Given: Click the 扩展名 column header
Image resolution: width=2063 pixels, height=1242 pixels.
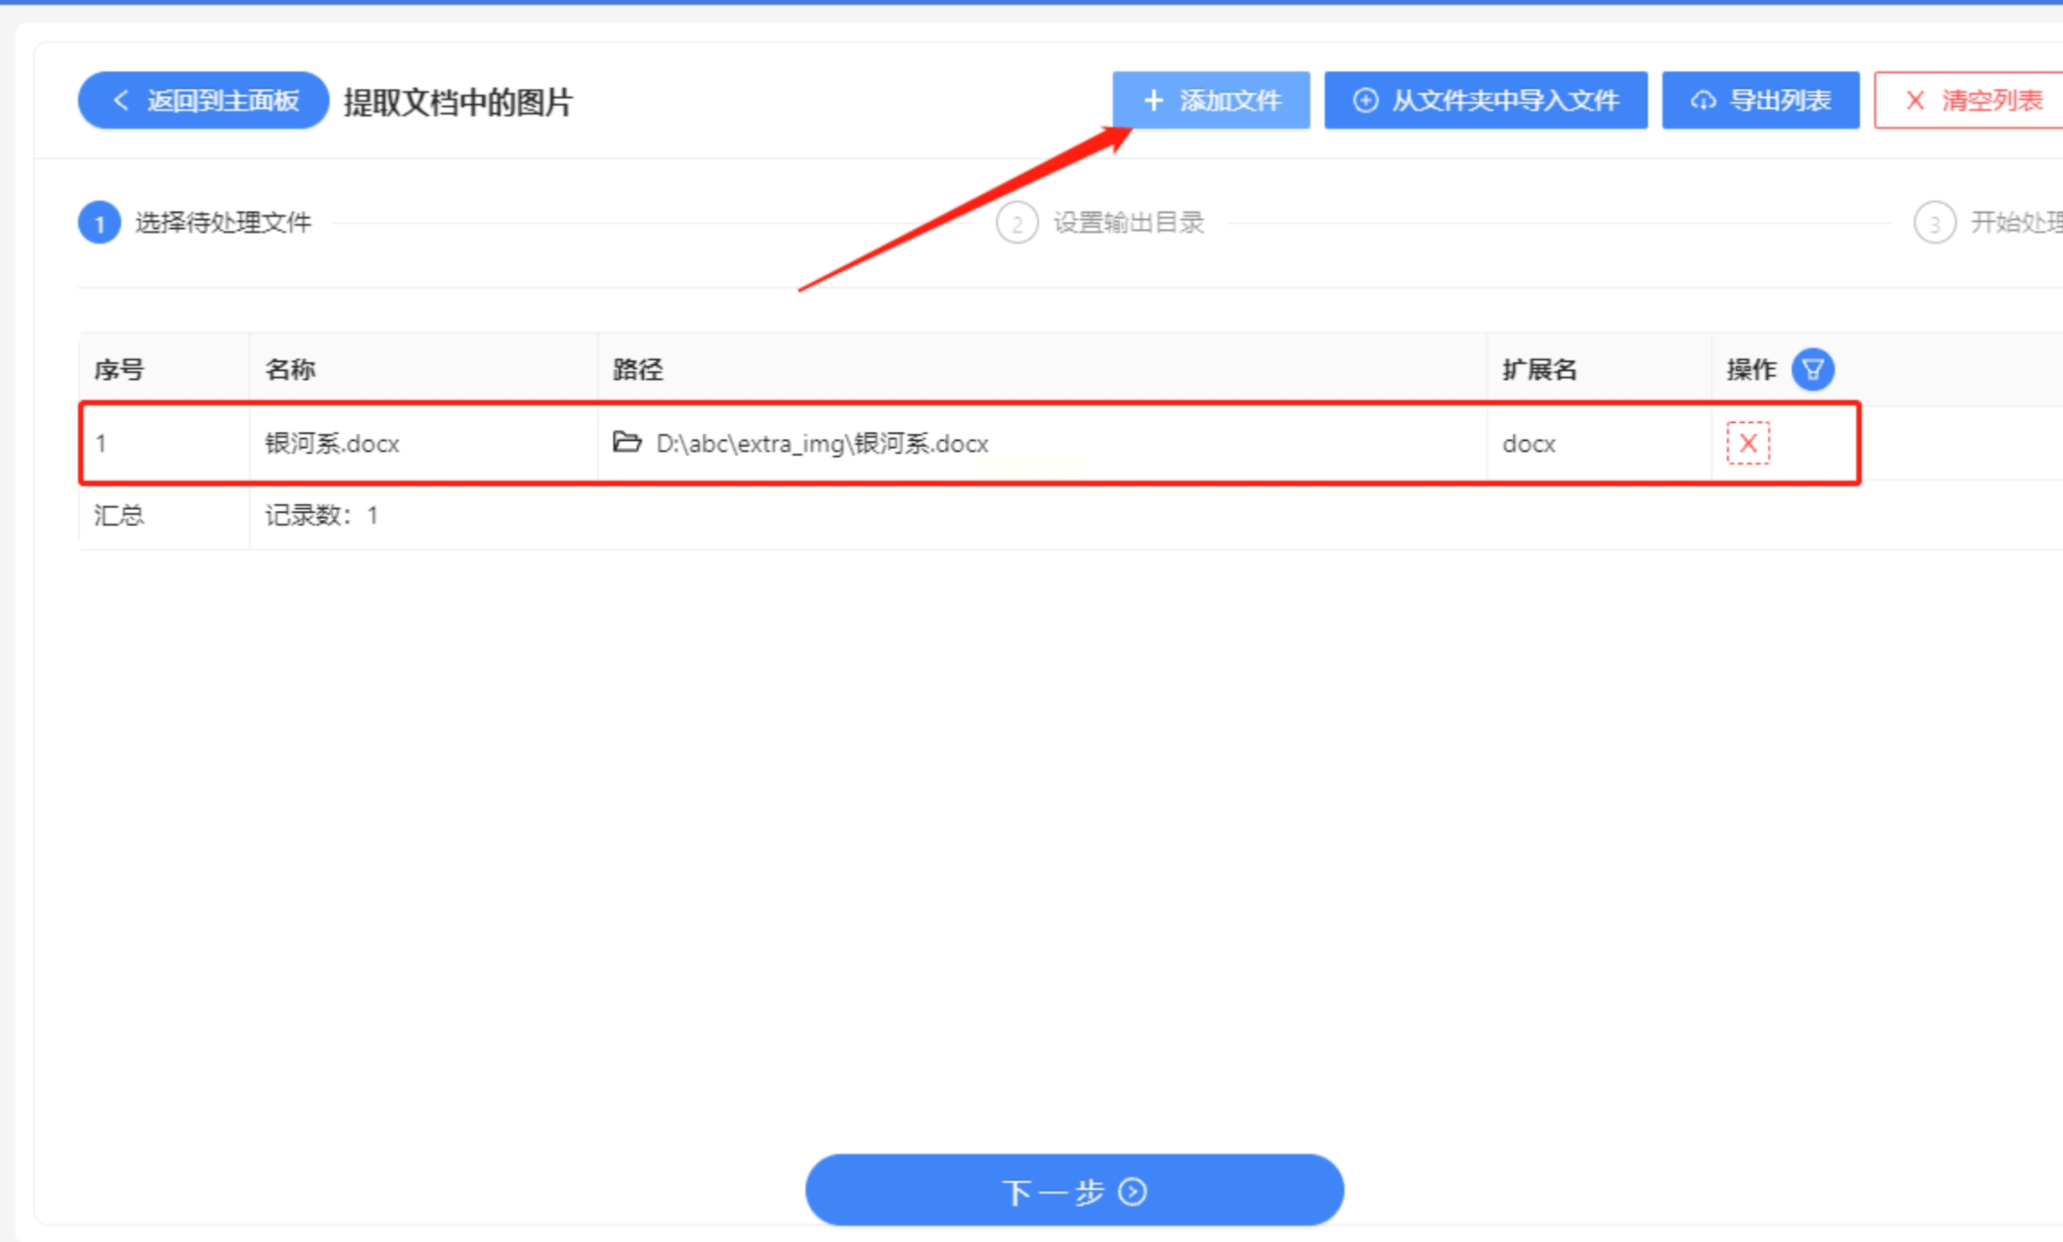Looking at the screenshot, I should pos(1539,369).
